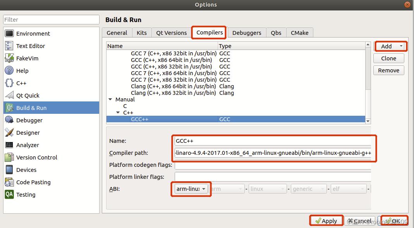This screenshot has height=228, width=414.
Task: Collapse the C++ subtree under Manual
Action: tap(118, 113)
